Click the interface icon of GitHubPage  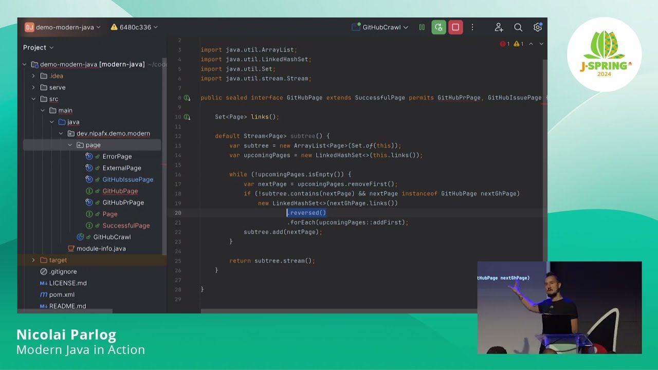[89, 191]
